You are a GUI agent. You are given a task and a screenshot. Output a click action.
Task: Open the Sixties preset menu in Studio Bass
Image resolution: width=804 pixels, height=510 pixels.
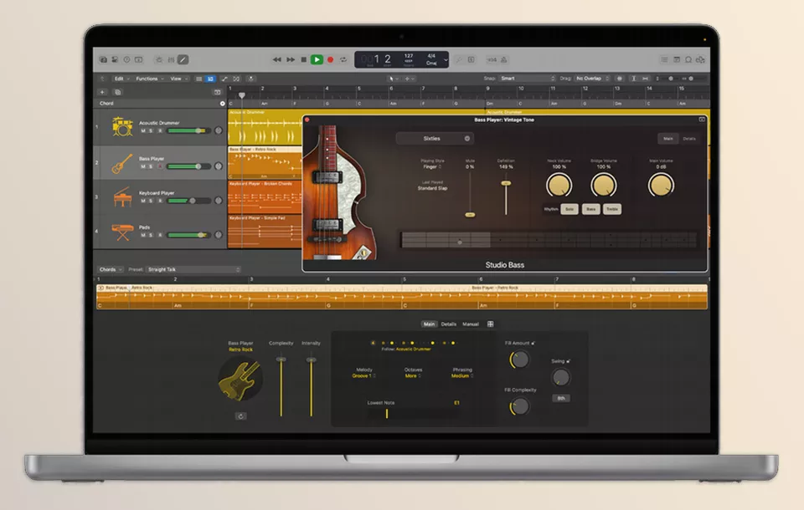pyautogui.click(x=435, y=139)
